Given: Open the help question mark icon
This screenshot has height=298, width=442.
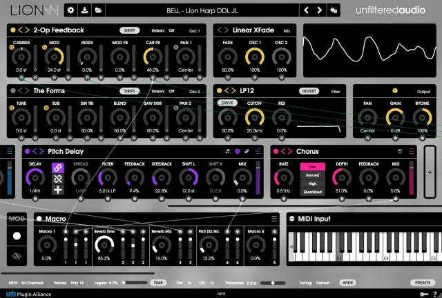Looking at the screenshot, I should coord(435,294).
